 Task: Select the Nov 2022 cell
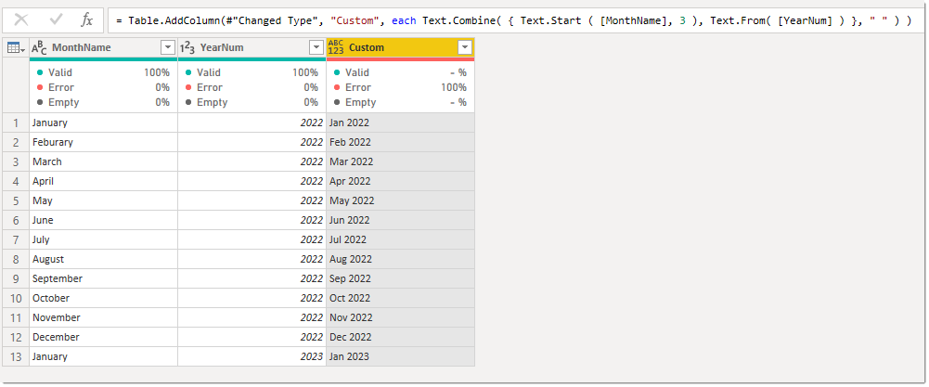point(401,317)
